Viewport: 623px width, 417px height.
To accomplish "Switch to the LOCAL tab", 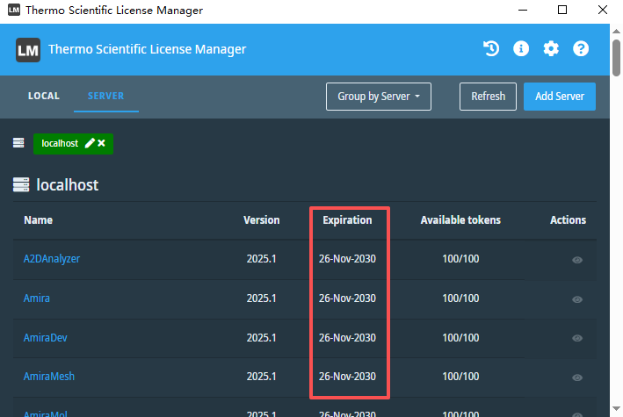I will [x=44, y=96].
